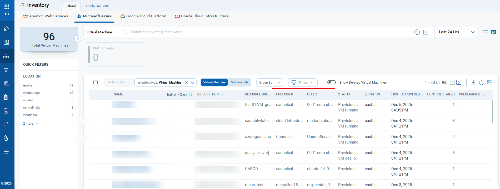Open the app launcher grid icon
The image size is (500, 189).
7,7
